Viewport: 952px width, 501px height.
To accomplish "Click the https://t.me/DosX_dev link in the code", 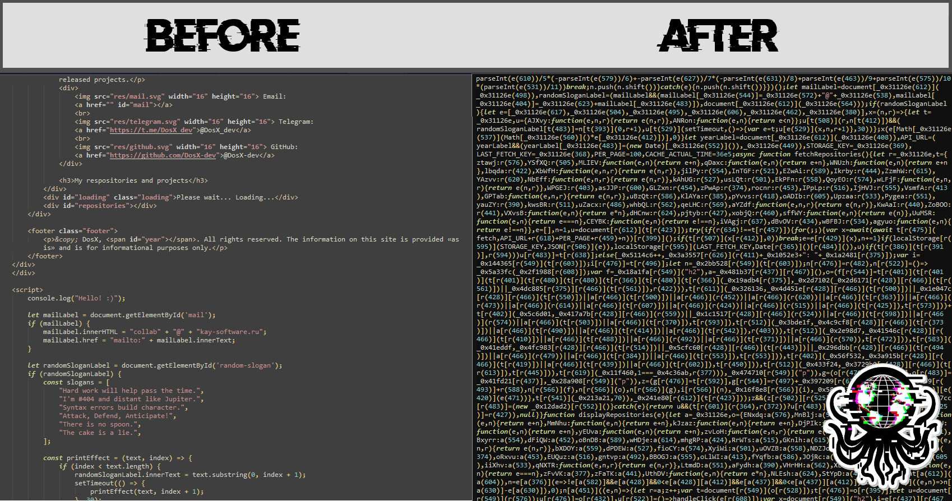I will pyautogui.click(x=151, y=130).
